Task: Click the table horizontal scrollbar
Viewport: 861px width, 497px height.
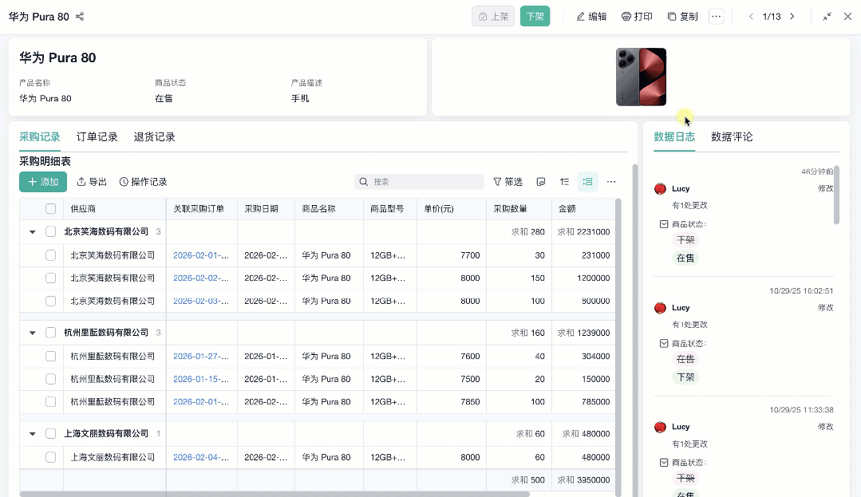Action: tap(274, 494)
